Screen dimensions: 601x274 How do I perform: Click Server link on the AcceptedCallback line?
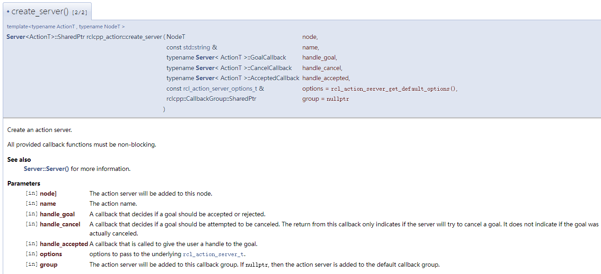205,78
